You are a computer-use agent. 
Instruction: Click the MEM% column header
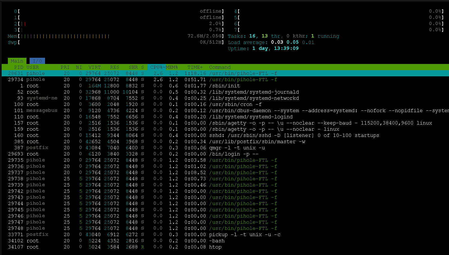coord(172,67)
